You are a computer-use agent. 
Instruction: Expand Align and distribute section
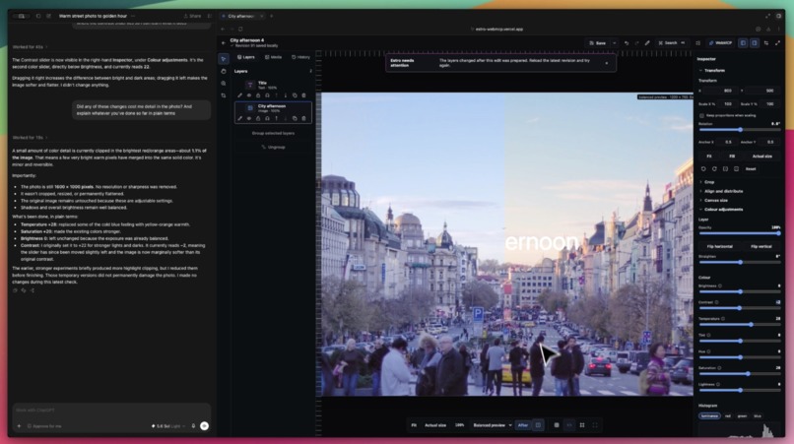click(721, 191)
